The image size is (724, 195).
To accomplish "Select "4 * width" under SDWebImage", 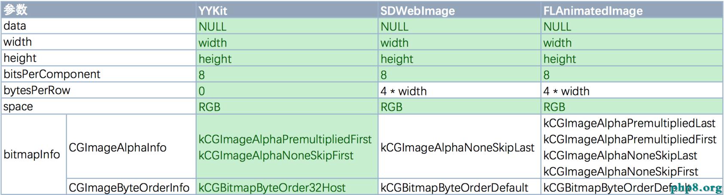I will (404, 91).
